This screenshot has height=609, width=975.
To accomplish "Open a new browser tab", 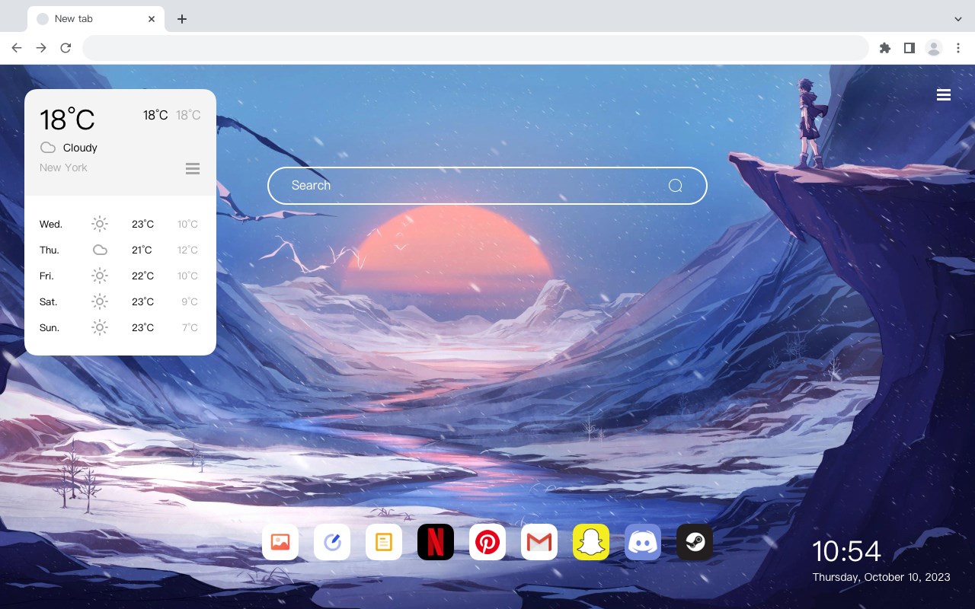I will click(181, 19).
